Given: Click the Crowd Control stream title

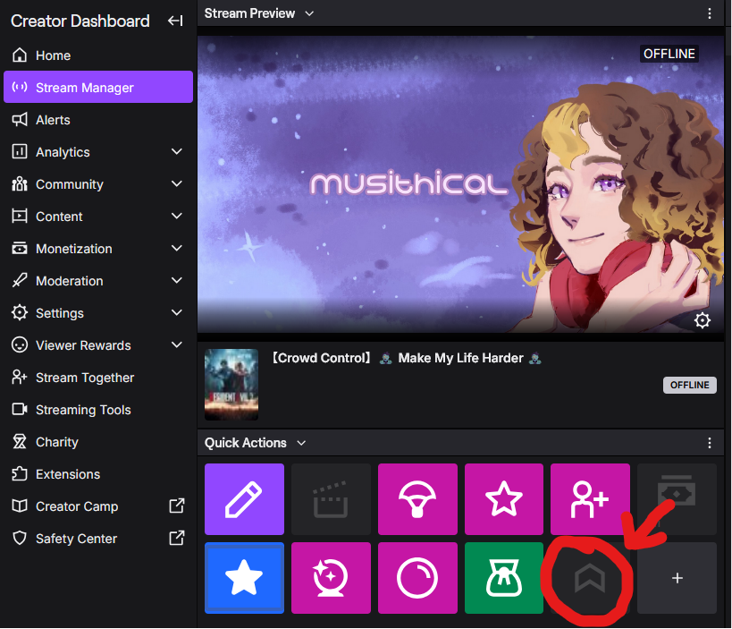Looking at the screenshot, I should [x=406, y=358].
